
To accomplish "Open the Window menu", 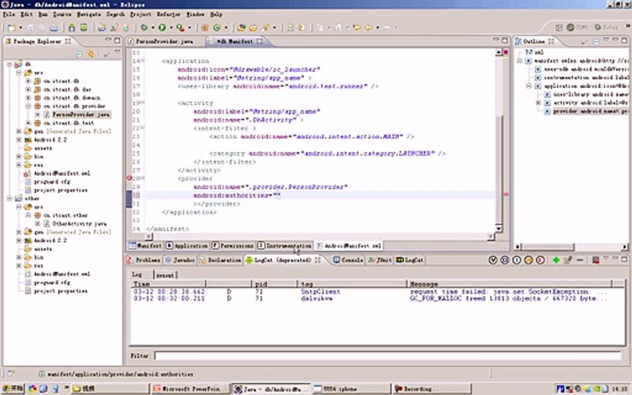I will [195, 14].
